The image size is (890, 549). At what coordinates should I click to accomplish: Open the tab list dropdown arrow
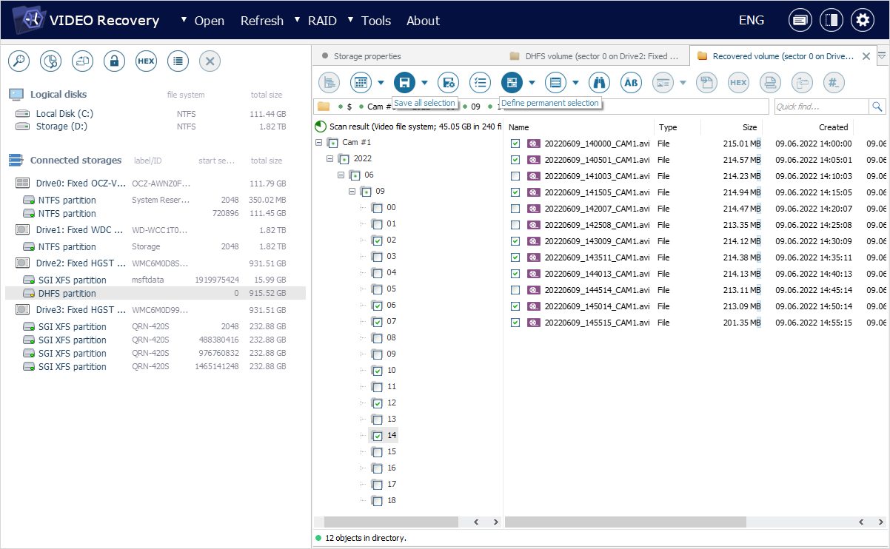pos(881,55)
